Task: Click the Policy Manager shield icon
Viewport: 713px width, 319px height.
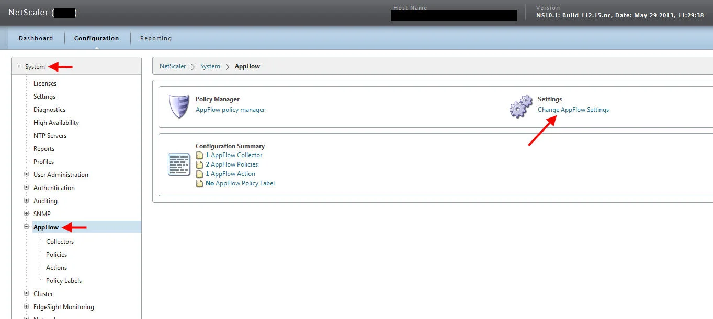Action: tap(179, 107)
